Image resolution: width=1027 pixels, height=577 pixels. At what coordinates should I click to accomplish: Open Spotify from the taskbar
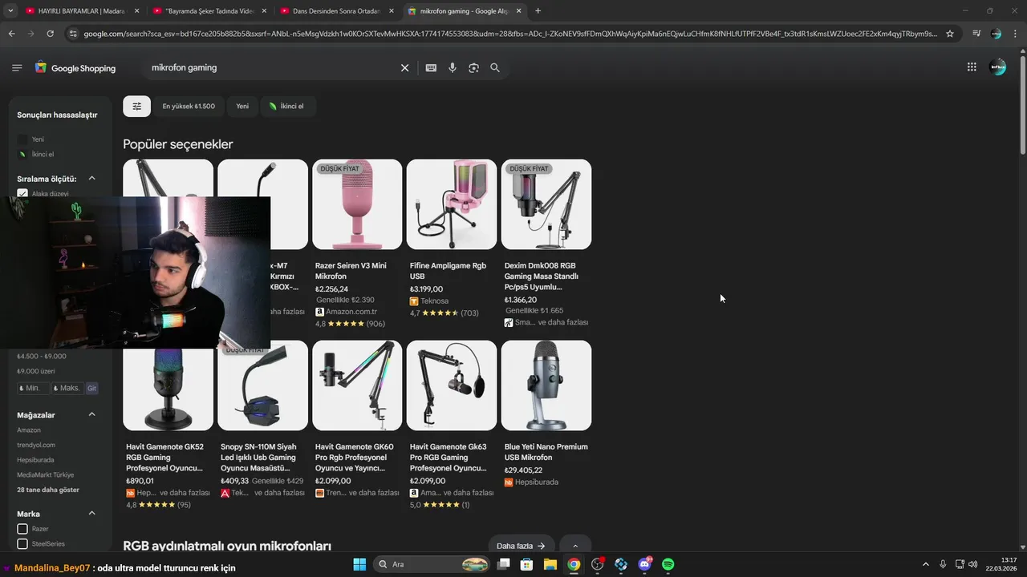[x=668, y=564]
